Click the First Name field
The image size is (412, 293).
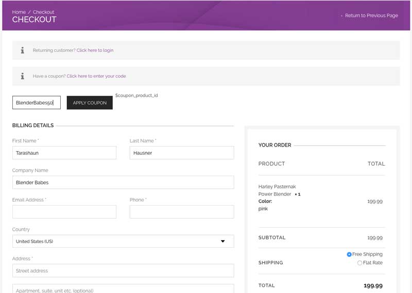(x=64, y=153)
